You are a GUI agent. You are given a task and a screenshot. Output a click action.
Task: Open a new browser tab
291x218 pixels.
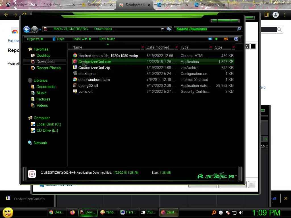coord(235,5)
